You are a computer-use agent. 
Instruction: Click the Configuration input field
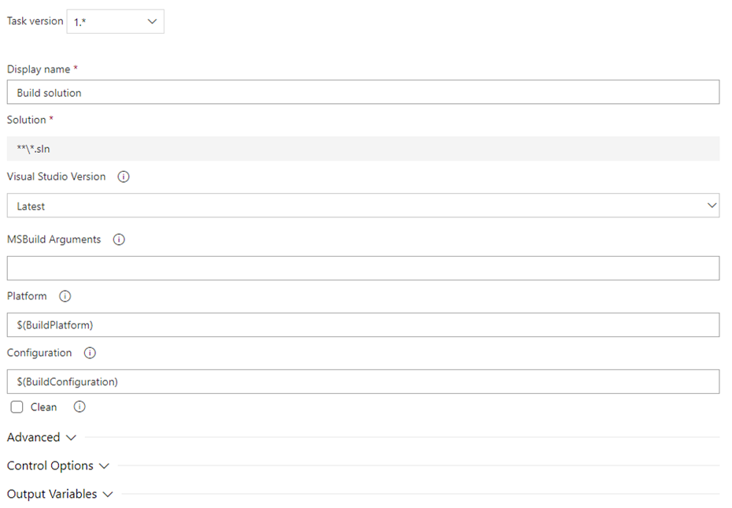(x=363, y=382)
